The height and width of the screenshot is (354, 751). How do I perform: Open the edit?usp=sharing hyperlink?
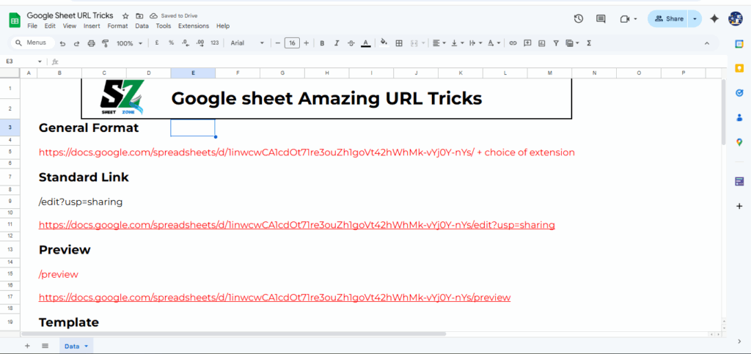point(296,225)
